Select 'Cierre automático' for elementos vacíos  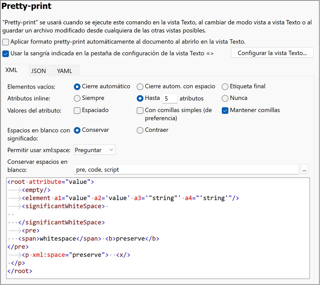click(x=77, y=86)
